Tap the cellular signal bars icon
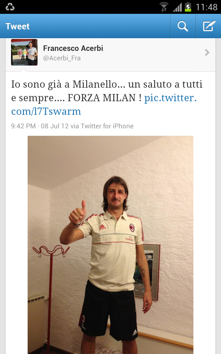This screenshot has width=221, height=354. click(x=177, y=7)
